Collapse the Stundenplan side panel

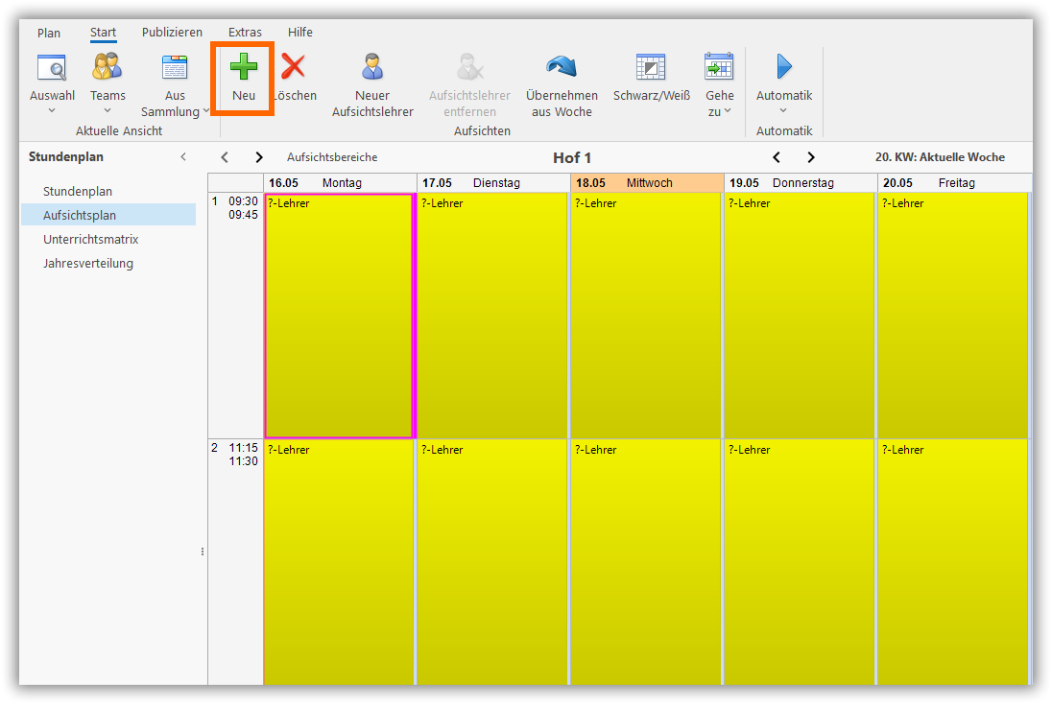tap(183, 157)
